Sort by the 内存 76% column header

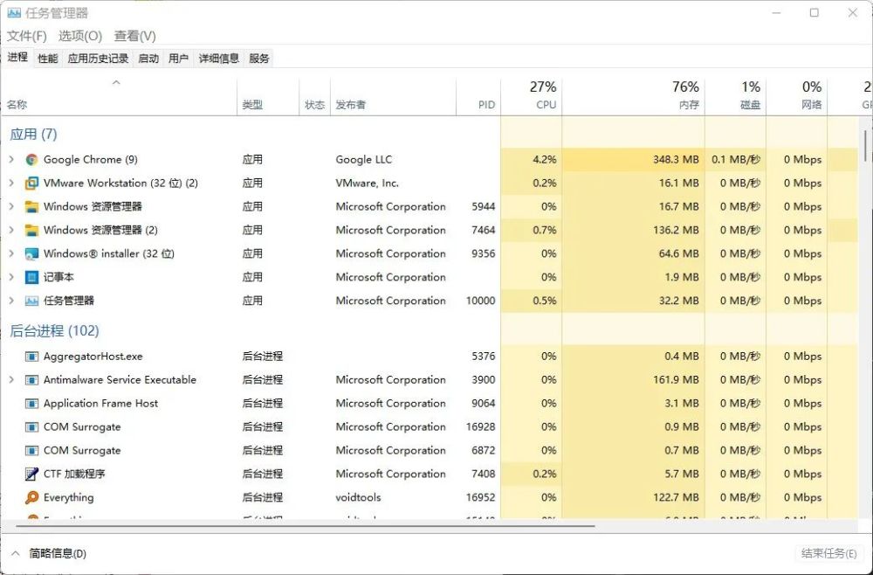coord(634,95)
